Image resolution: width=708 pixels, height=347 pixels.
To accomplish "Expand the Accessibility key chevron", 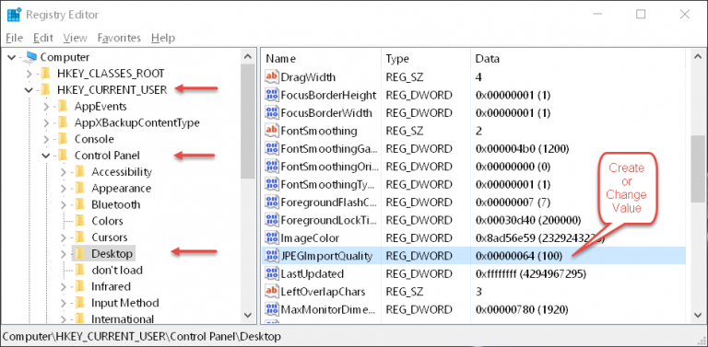I will tap(64, 172).
